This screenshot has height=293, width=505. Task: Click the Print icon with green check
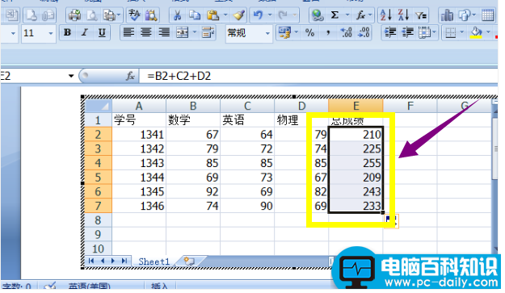(x=74, y=15)
